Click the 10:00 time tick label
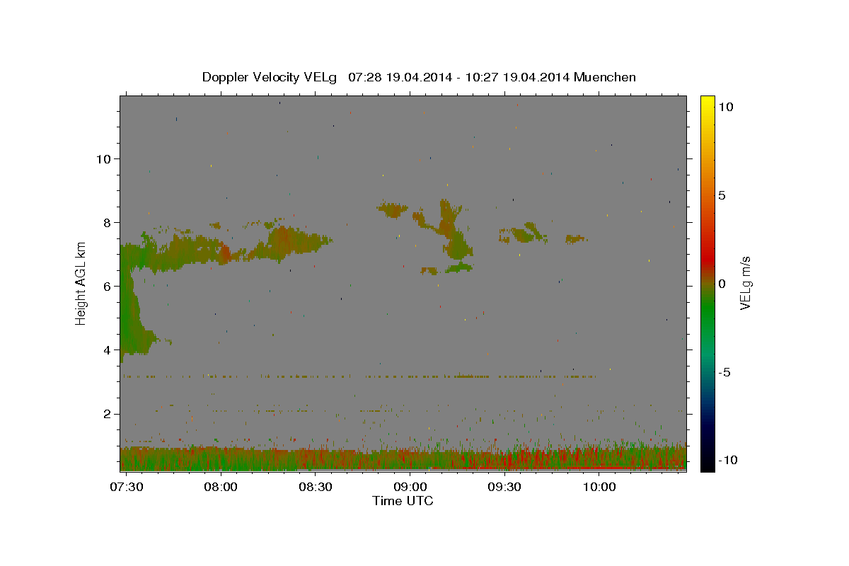This screenshot has height=566, width=849. coord(600,487)
